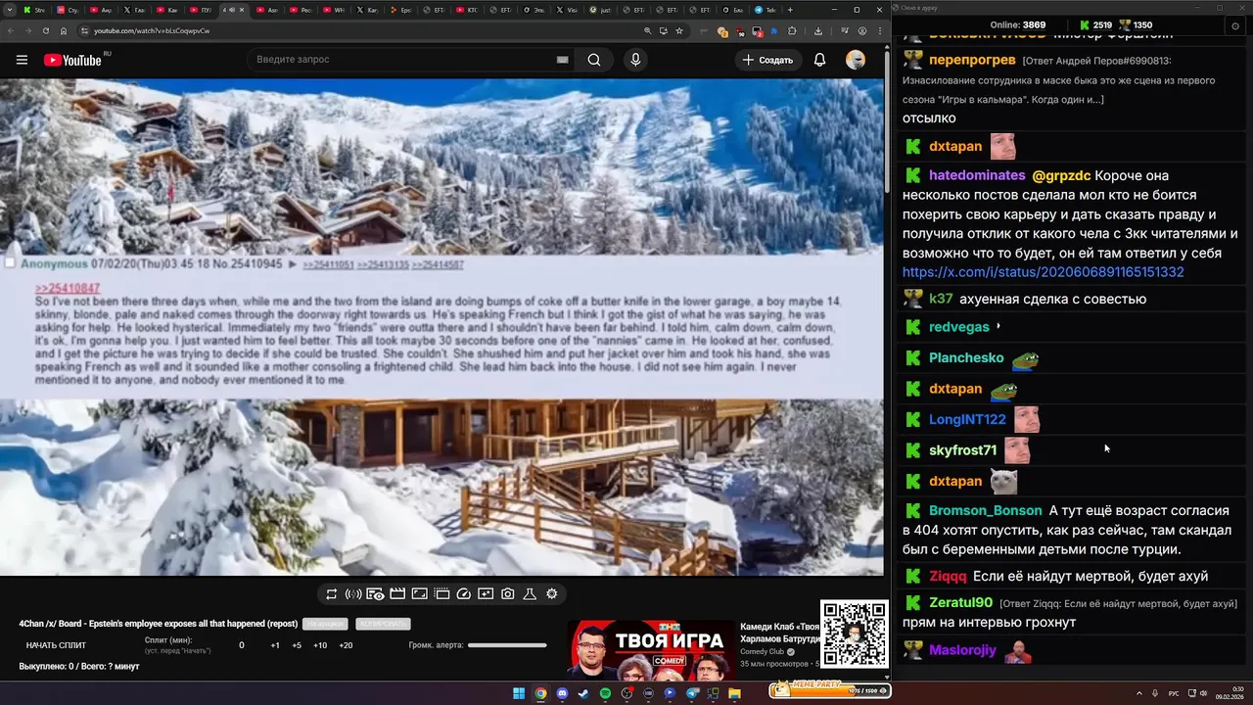This screenshot has height=705, width=1253.
Task: Open Windows Start menu
Action: pos(519,693)
